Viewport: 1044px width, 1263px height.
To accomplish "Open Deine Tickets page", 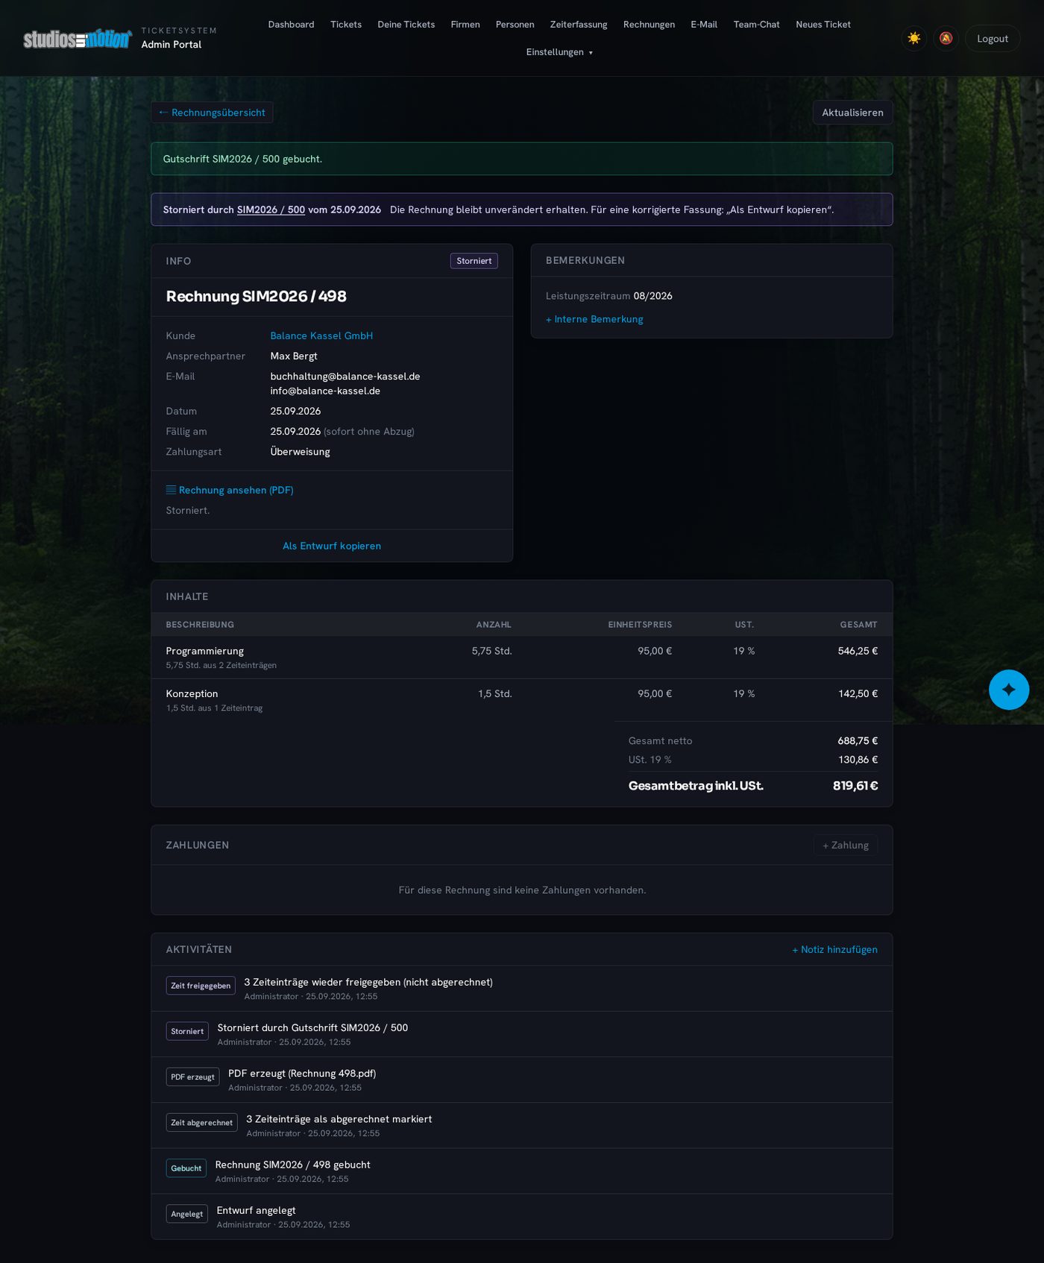I will (x=406, y=25).
